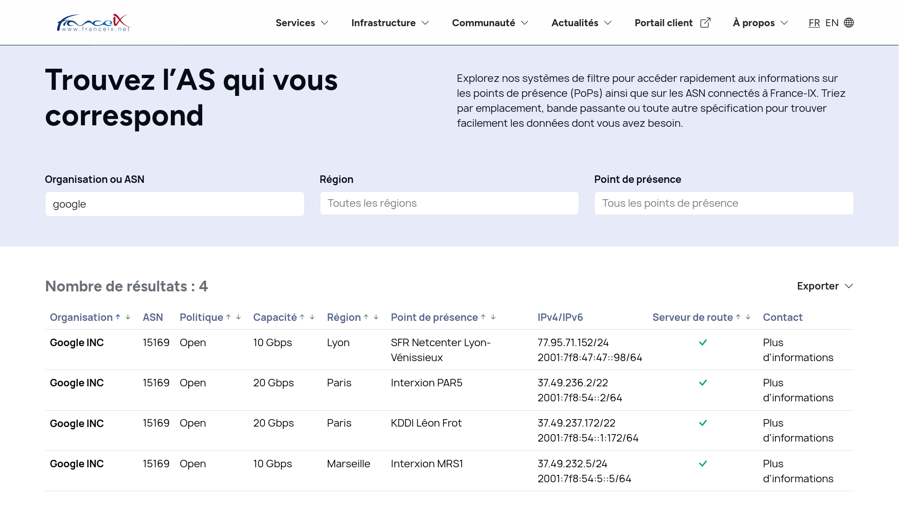Click the Organisation ou ASN search field
899x515 pixels.
pyautogui.click(x=175, y=204)
